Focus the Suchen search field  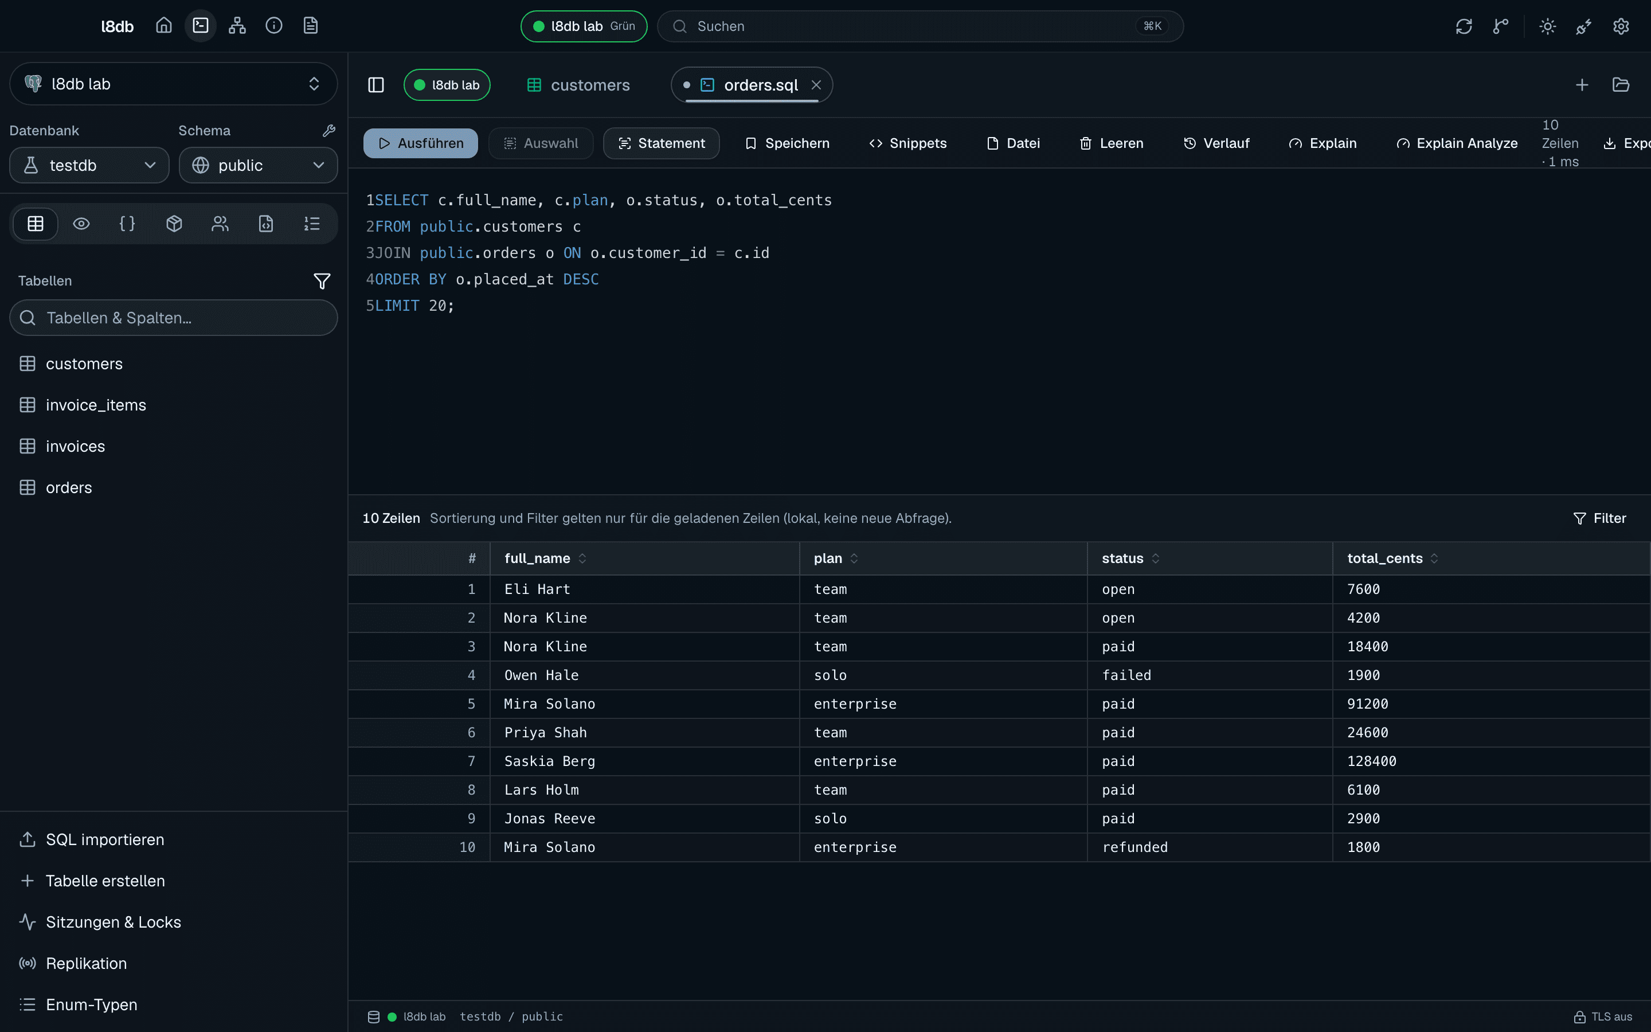[x=920, y=26]
